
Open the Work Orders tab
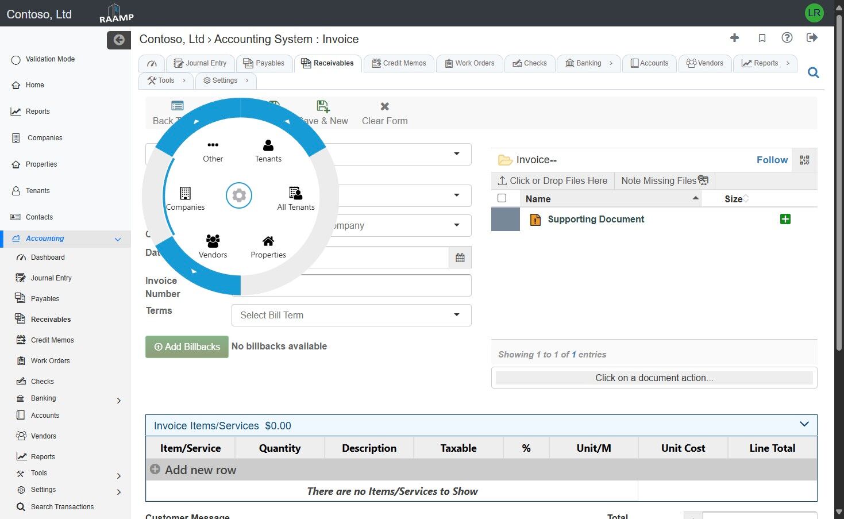[469, 63]
